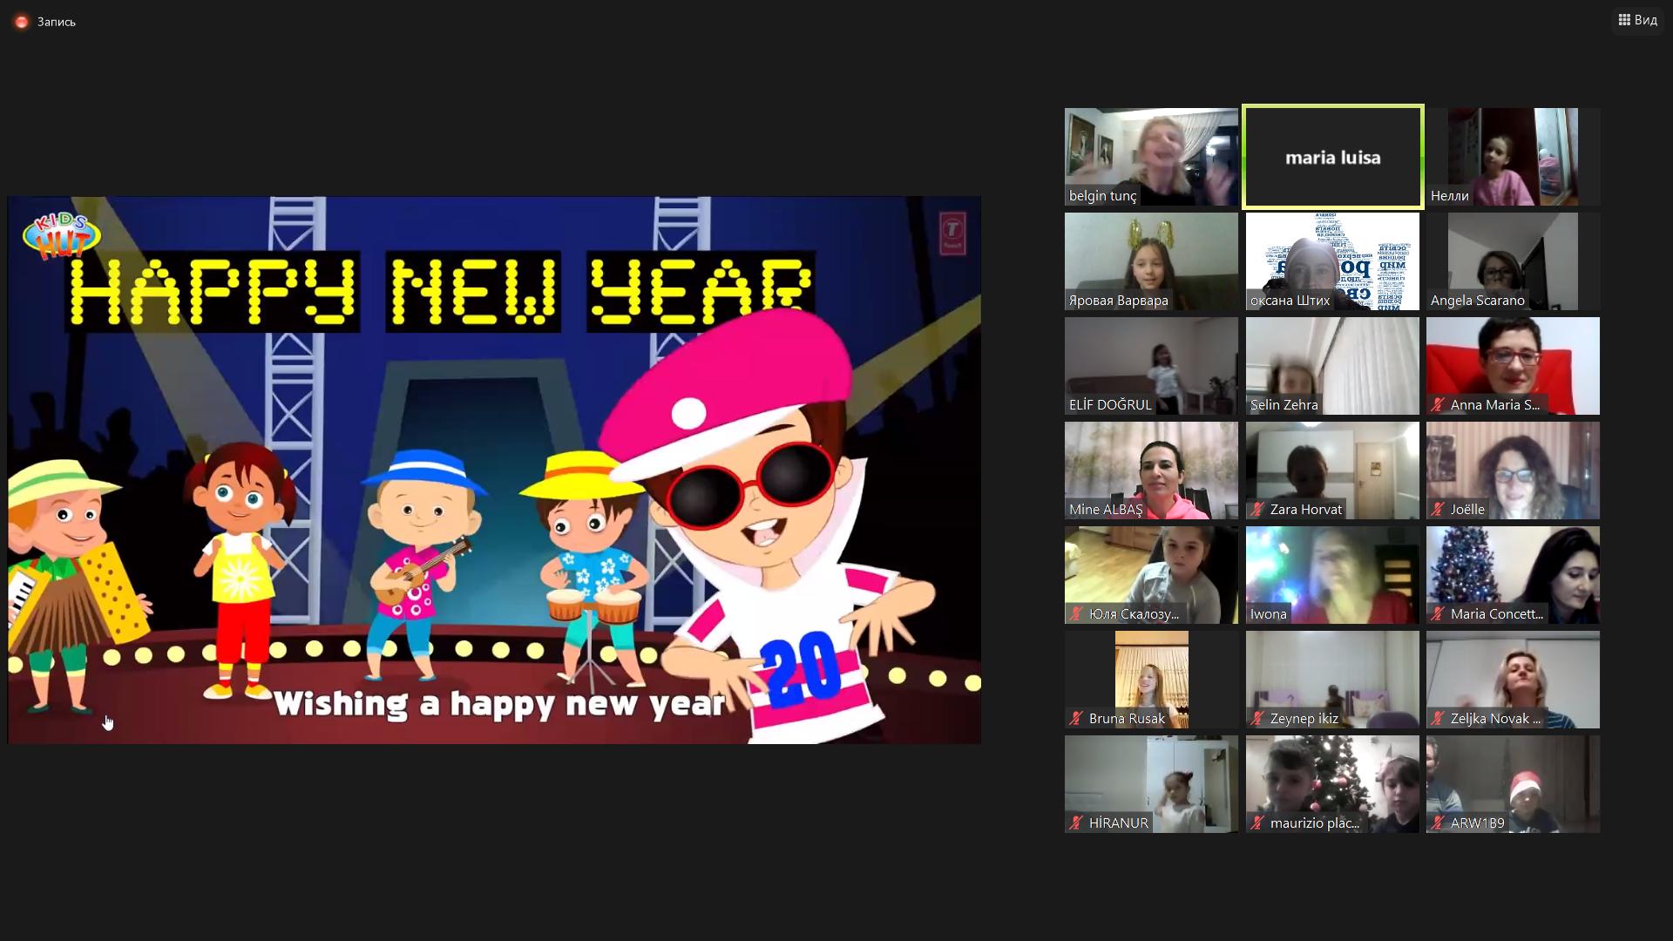The height and width of the screenshot is (941, 1673).
Task: Select ELİF DOĞRUL video tile
Action: [x=1151, y=366]
